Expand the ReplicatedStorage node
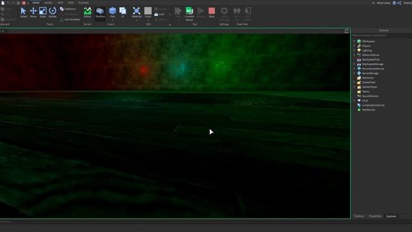 pos(354,64)
